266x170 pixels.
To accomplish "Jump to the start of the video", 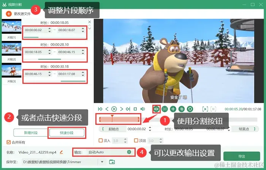I will click(x=100, y=109).
